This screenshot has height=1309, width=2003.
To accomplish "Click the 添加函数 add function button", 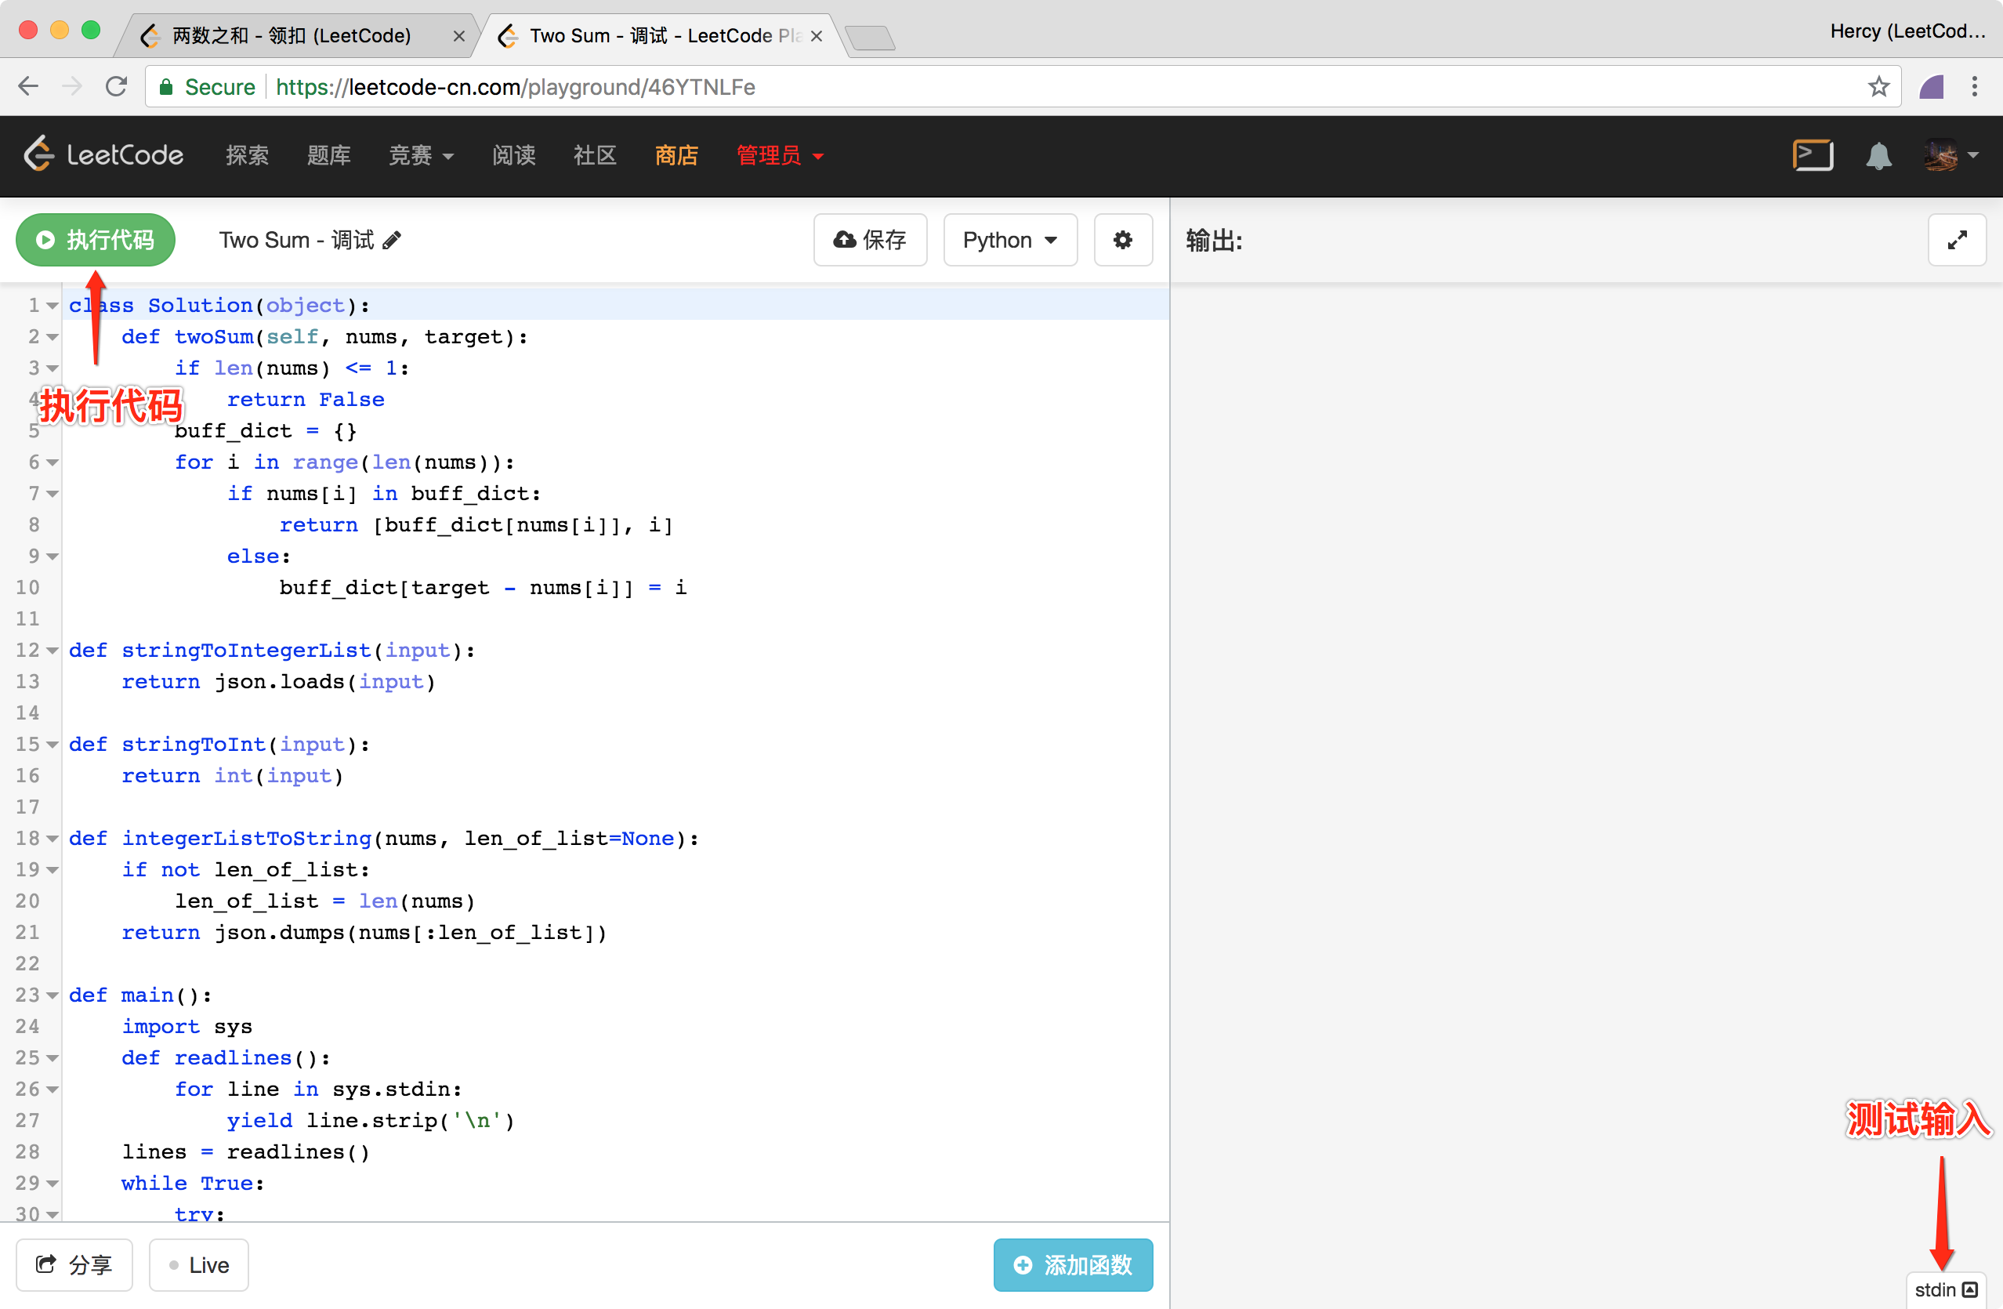I will [1072, 1264].
